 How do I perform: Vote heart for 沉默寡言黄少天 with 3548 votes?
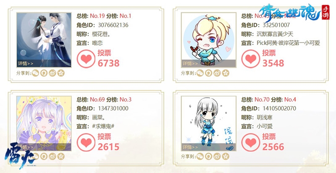click(251, 59)
